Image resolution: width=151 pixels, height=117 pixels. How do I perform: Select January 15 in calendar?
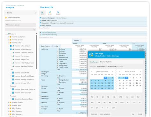pyautogui.click(x=105, y=83)
